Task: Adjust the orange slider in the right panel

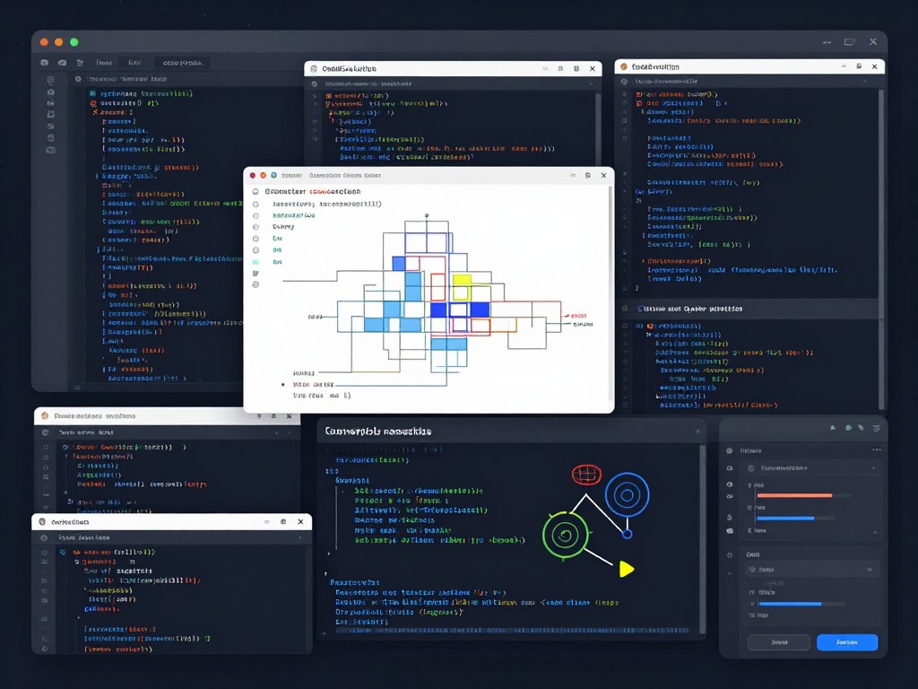Action: pyautogui.click(x=792, y=495)
